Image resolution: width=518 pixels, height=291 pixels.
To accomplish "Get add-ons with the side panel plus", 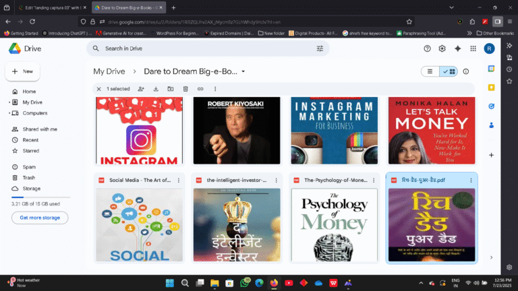I will (491, 155).
